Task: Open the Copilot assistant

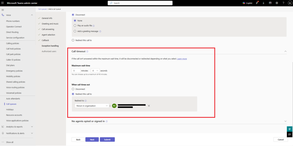Action: [x=248, y=3]
